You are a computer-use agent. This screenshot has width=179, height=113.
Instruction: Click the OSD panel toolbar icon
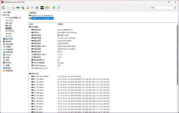42,8
